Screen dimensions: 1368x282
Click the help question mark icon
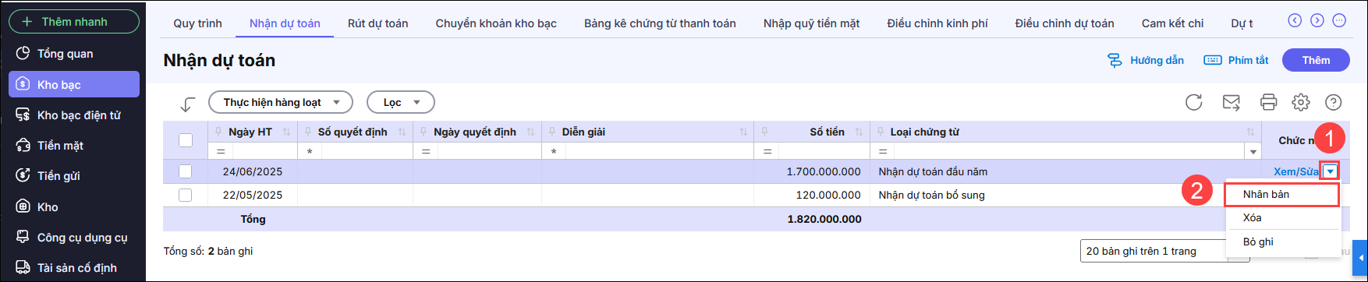(x=1334, y=102)
